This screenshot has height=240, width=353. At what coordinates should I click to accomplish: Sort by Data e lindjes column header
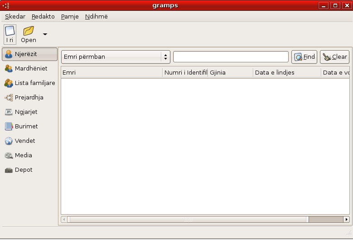pos(287,72)
